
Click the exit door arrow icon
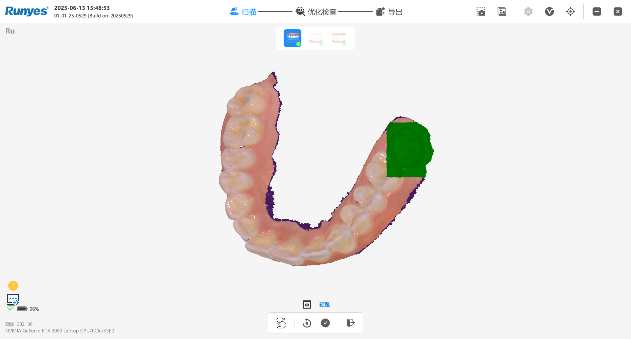tap(350, 323)
